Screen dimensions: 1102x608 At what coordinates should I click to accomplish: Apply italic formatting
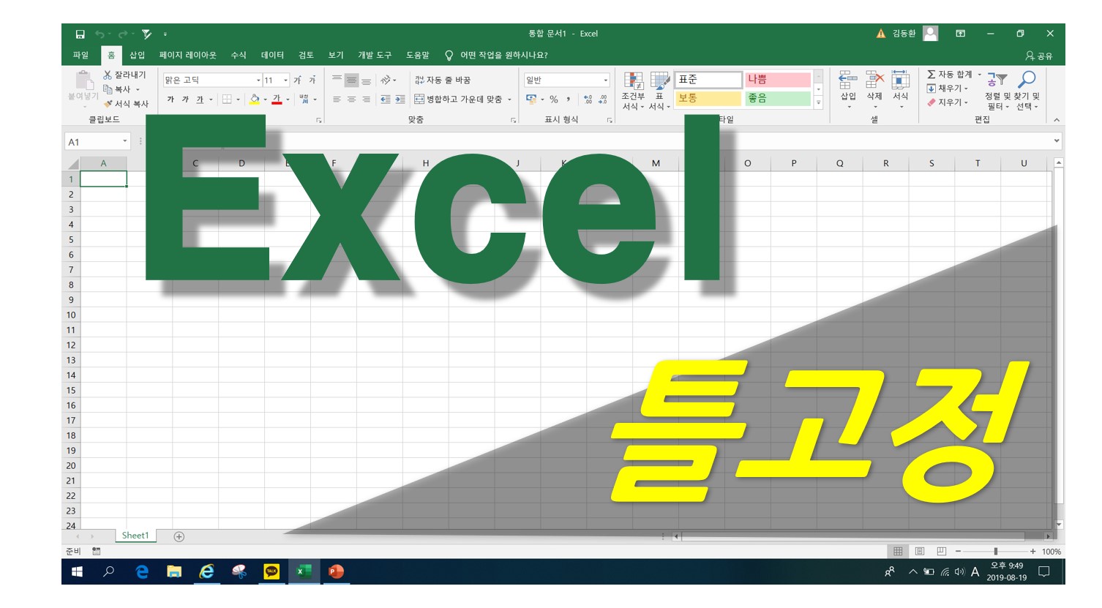pos(185,100)
